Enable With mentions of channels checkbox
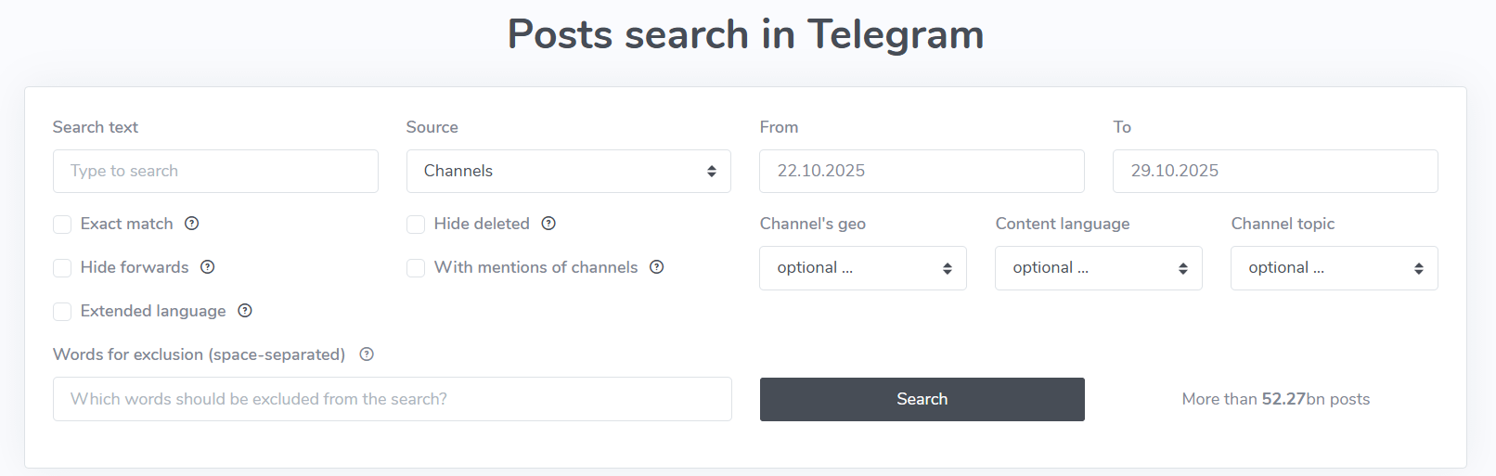Screen dimensions: 1496x476 [416, 268]
